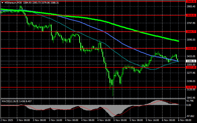Viewport: 197px width, 123px height.
Task: Click the 6 Nov 08:00 time axis label
Action: [x=185, y=120]
